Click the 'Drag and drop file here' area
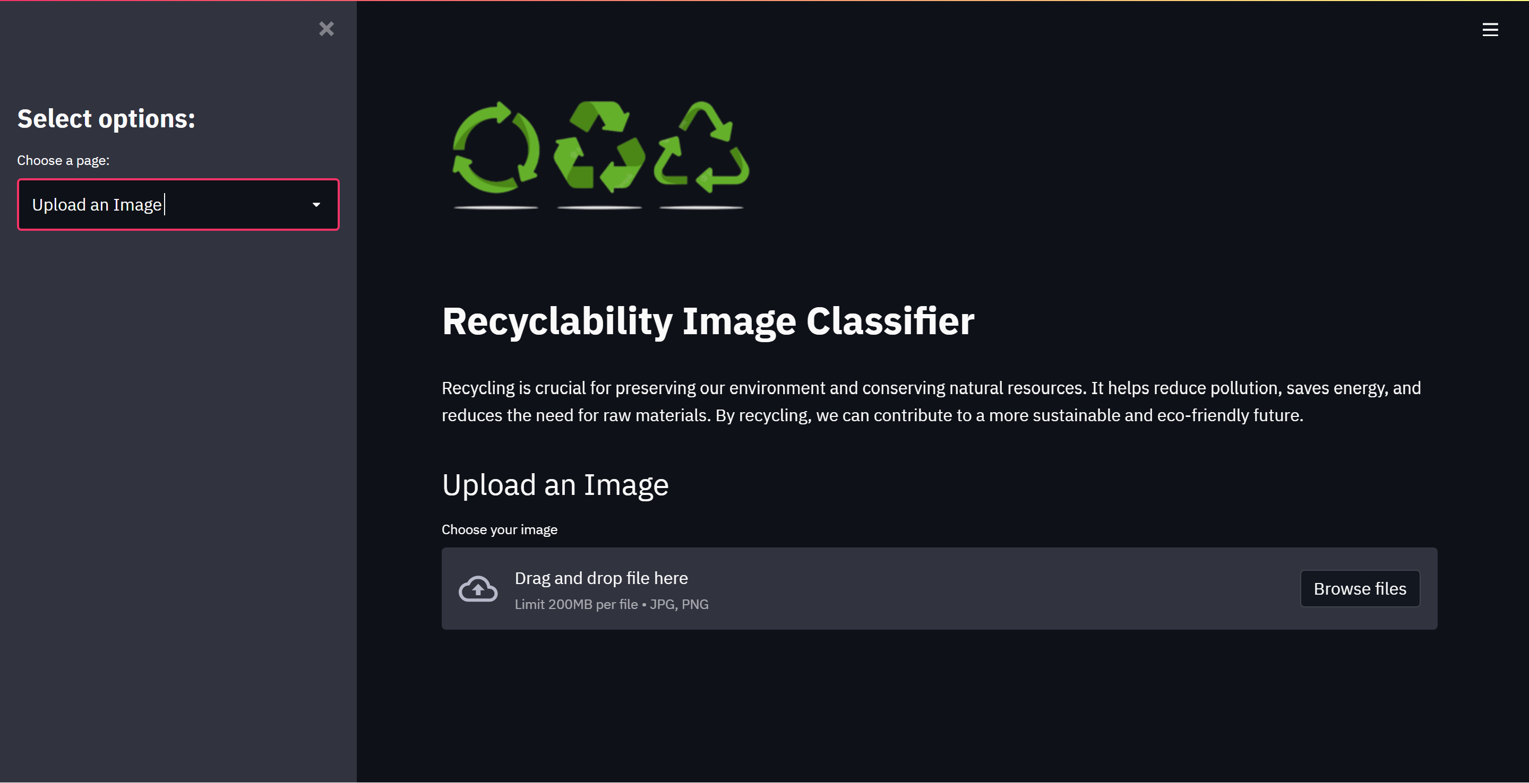This screenshot has width=1529, height=783. point(939,588)
